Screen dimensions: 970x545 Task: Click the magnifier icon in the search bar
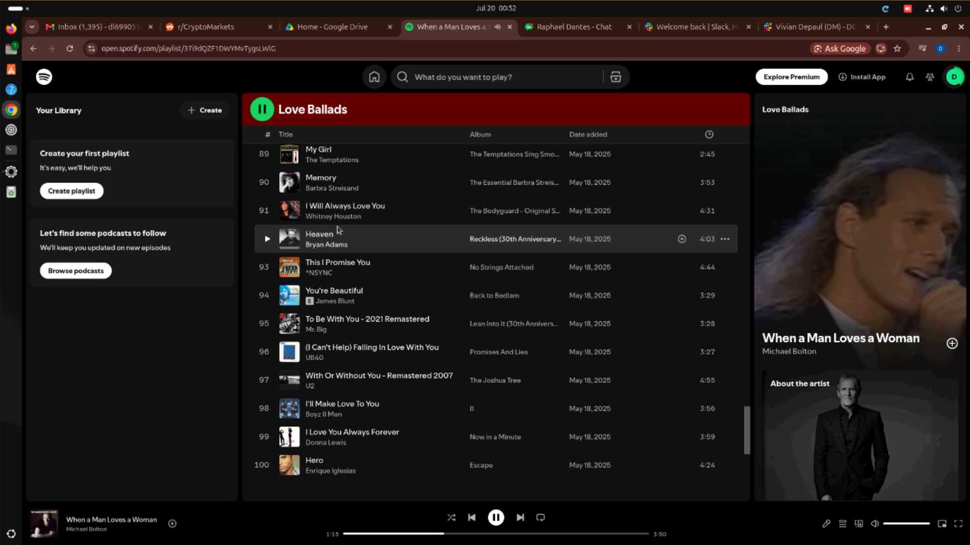pos(402,77)
